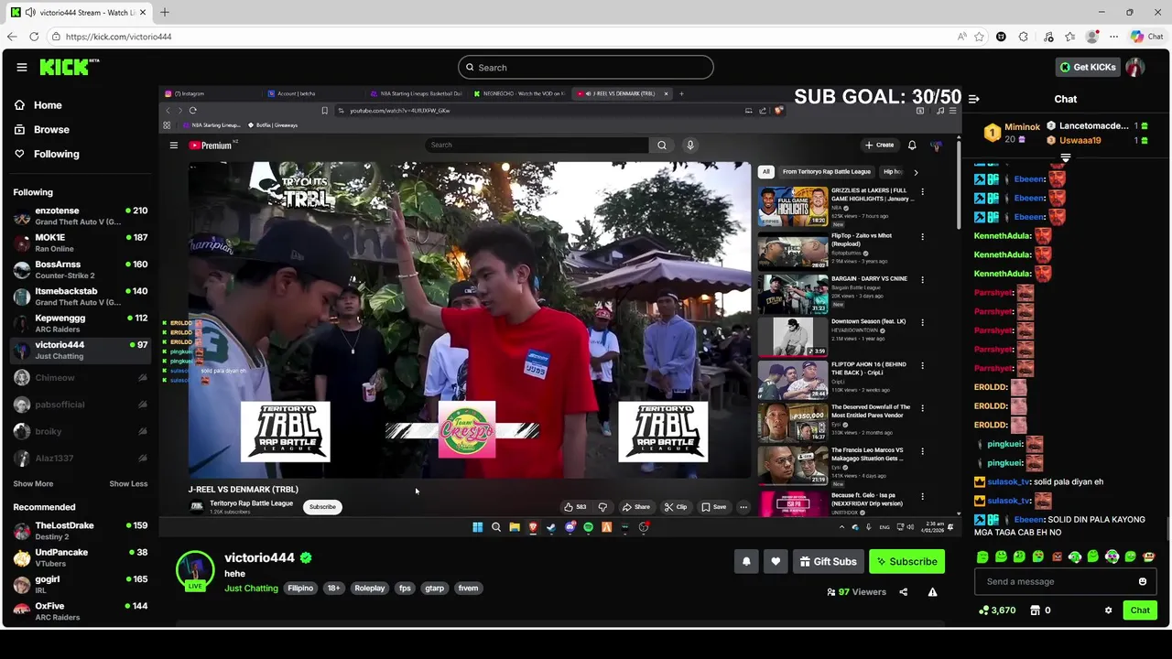Select the victorio444 Stream browser tab

click(x=80, y=12)
